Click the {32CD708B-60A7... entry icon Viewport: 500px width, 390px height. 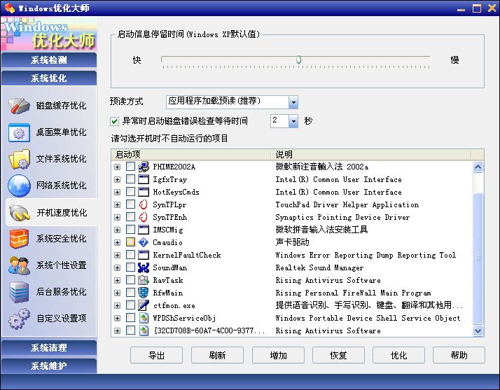click(144, 330)
